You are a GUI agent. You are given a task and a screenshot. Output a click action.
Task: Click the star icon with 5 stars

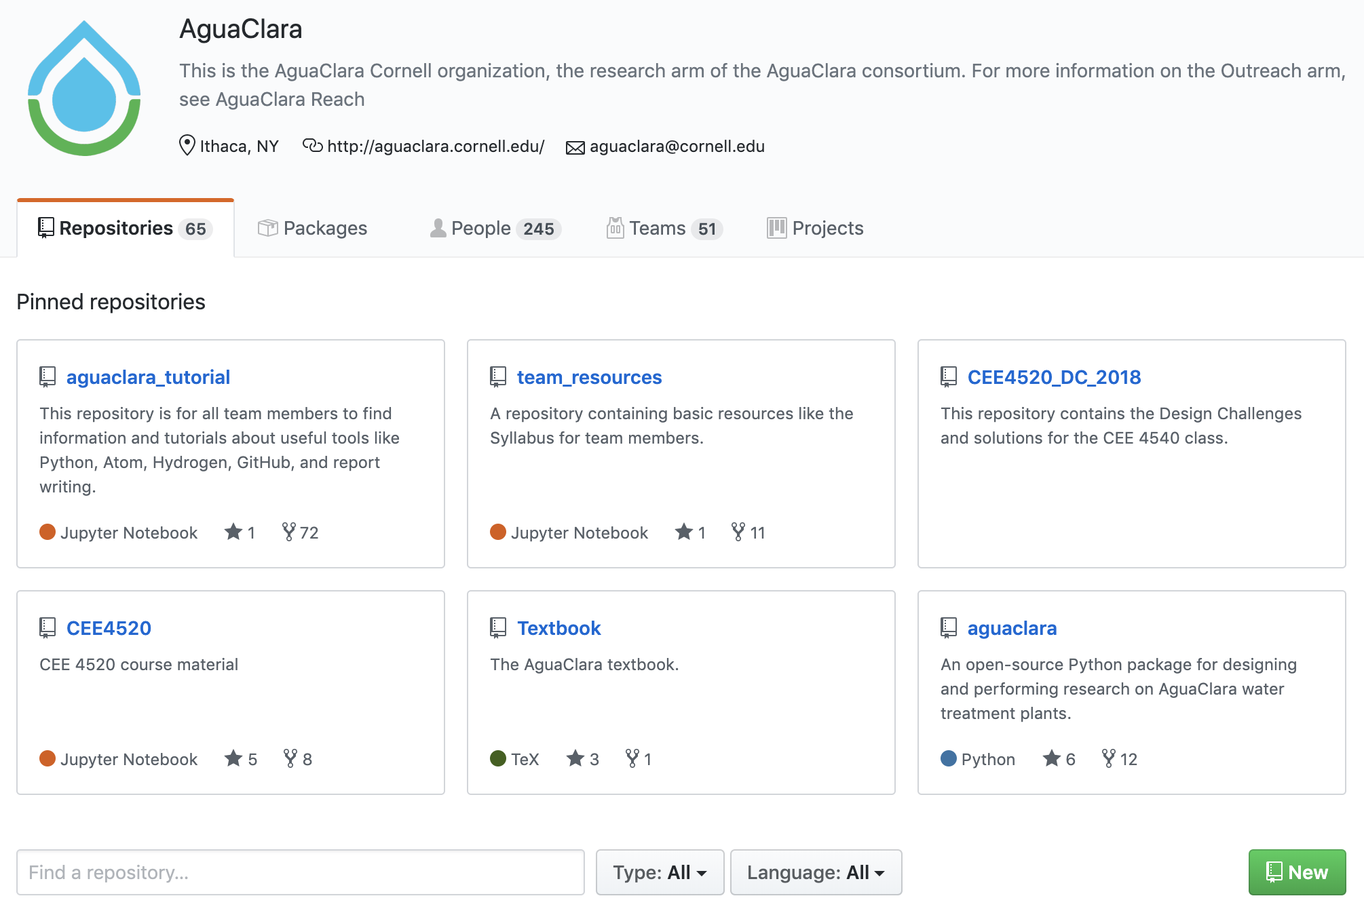tap(233, 758)
